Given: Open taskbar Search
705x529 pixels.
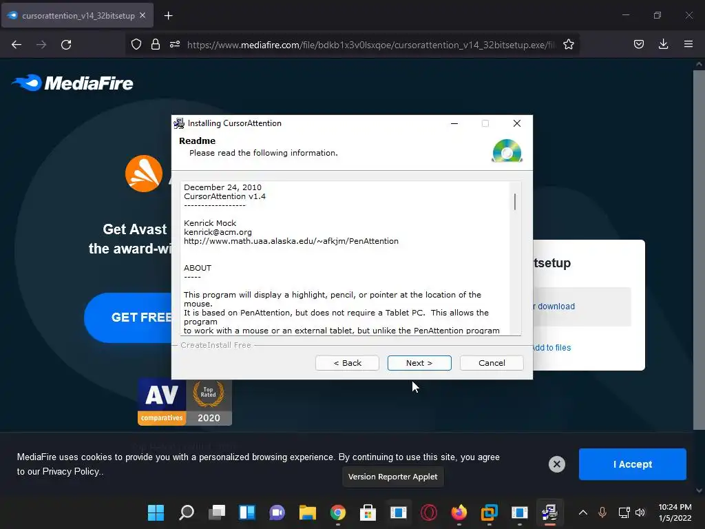Looking at the screenshot, I should pos(186,512).
